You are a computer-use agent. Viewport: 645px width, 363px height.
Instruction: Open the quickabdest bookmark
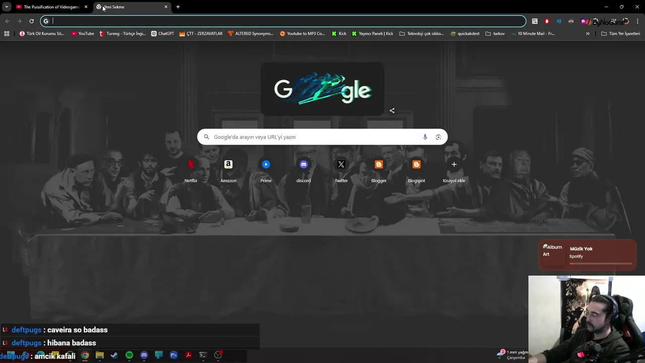[465, 34]
